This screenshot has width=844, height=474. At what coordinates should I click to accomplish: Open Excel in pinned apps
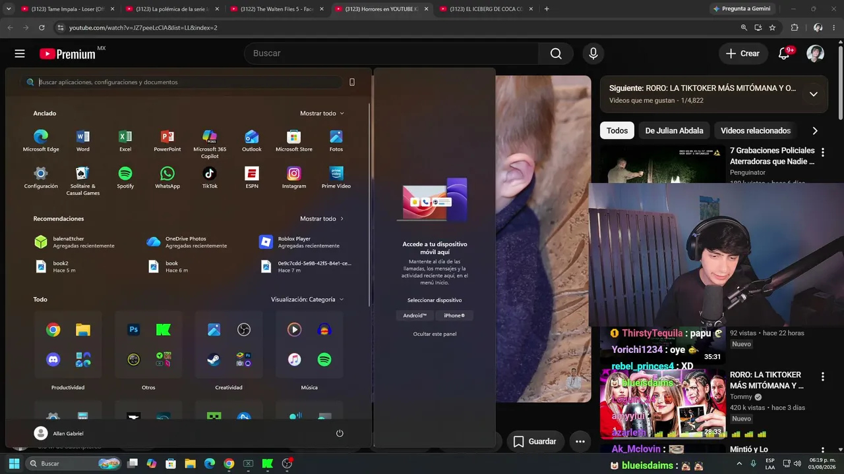(x=125, y=141)
